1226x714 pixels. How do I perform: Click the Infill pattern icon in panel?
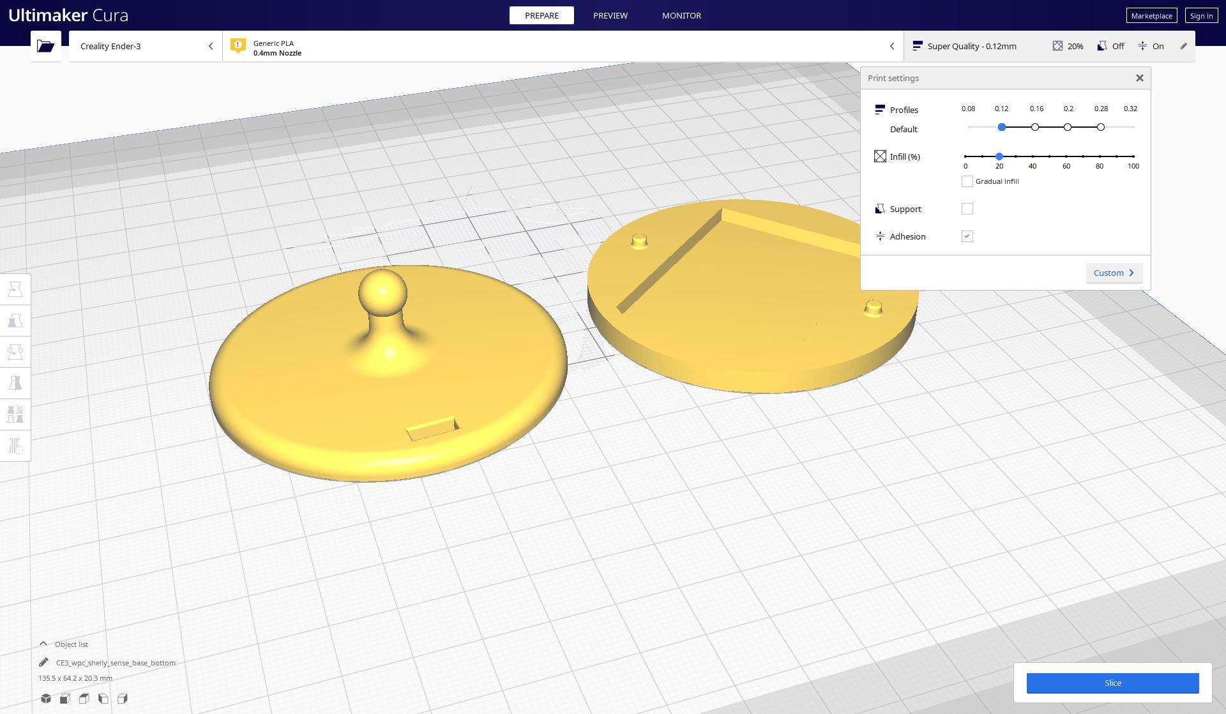(880, 156)
